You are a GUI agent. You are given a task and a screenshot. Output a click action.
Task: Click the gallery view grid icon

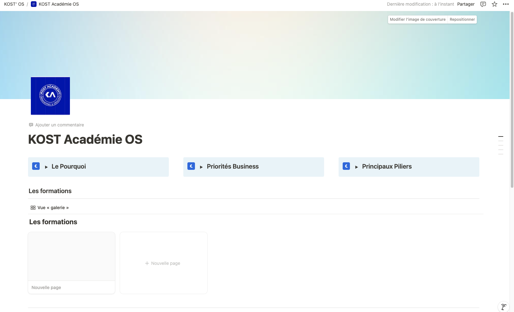click(x=33, y=208)
